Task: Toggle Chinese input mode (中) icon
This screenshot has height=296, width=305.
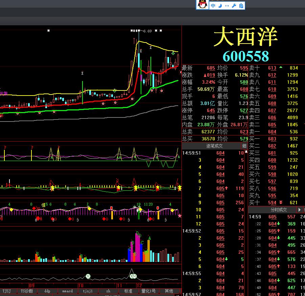Action: pyautogui.click(x=213, y=6)
